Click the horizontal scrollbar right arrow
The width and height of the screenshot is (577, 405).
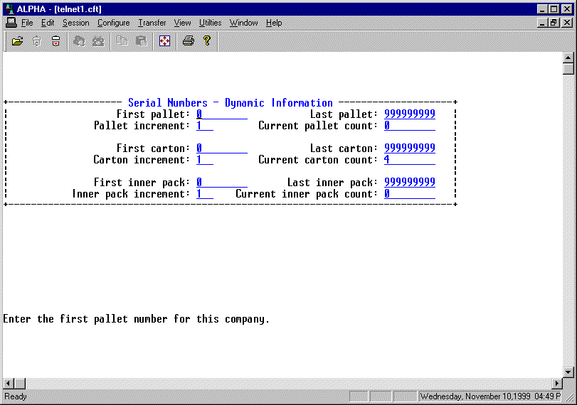tap(556, 384)
